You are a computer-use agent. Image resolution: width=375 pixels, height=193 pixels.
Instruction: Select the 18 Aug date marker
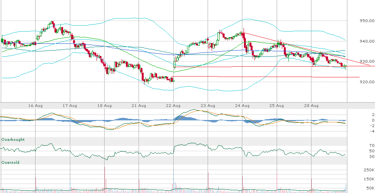[105, 106]
